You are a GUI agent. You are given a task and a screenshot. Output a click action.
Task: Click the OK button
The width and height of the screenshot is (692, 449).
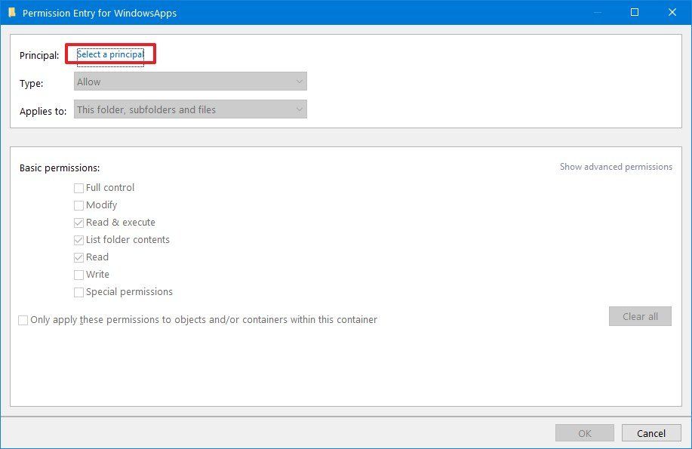coord(584,432)
